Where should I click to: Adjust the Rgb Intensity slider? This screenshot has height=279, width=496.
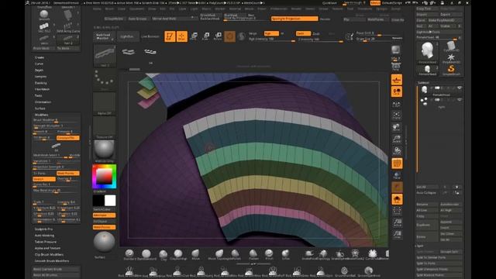click(x=271, y=40)
